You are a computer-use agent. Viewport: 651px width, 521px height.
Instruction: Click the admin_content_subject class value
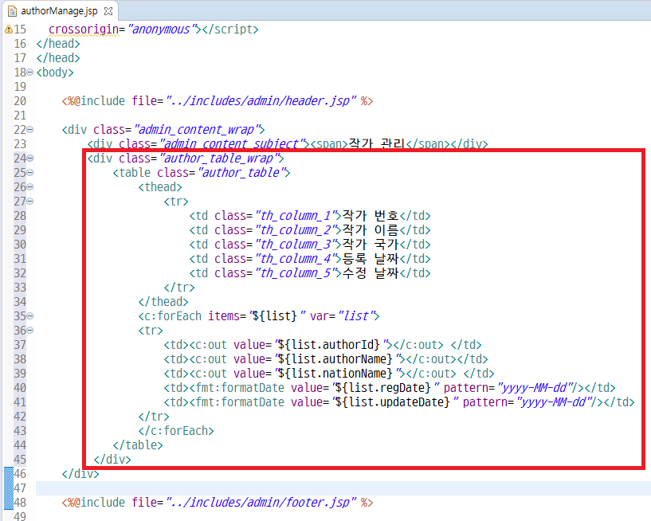tap(233, 144)
